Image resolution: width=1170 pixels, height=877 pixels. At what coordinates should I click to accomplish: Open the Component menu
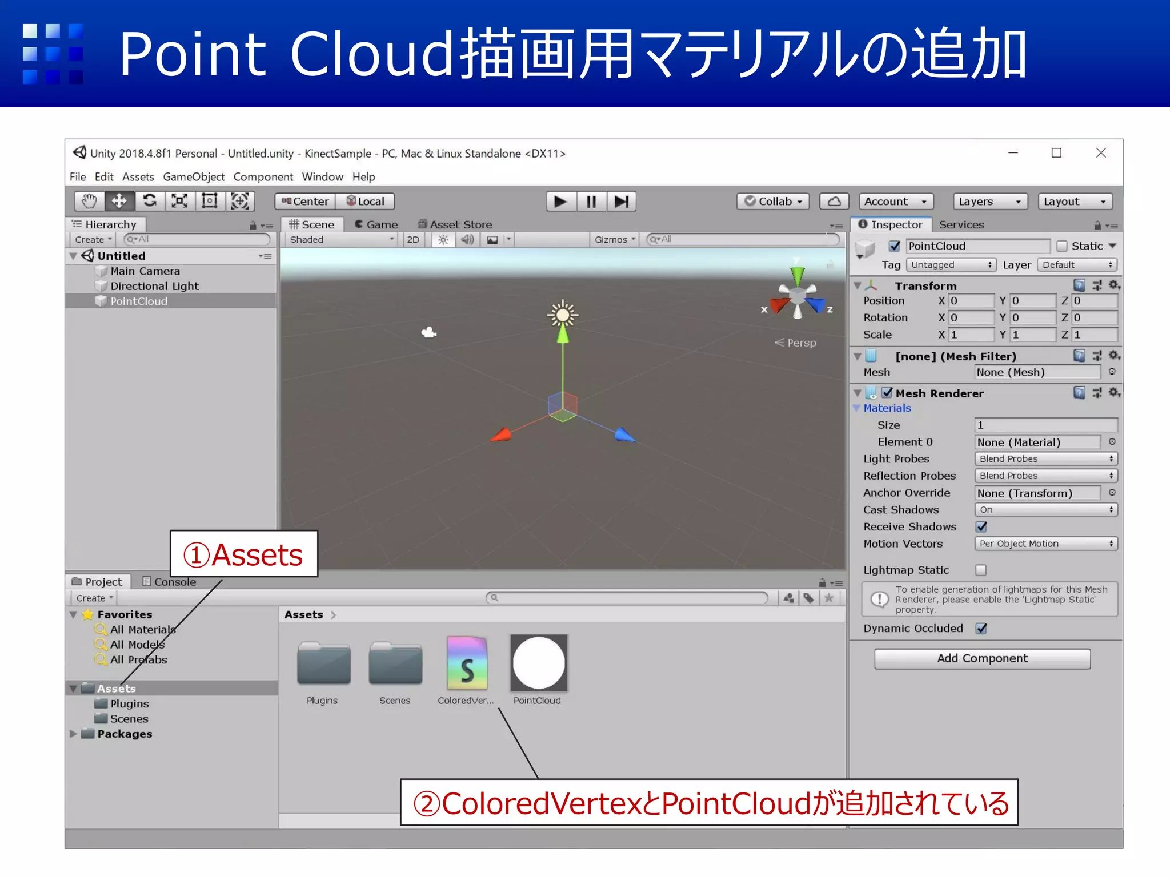click(263, 176)
